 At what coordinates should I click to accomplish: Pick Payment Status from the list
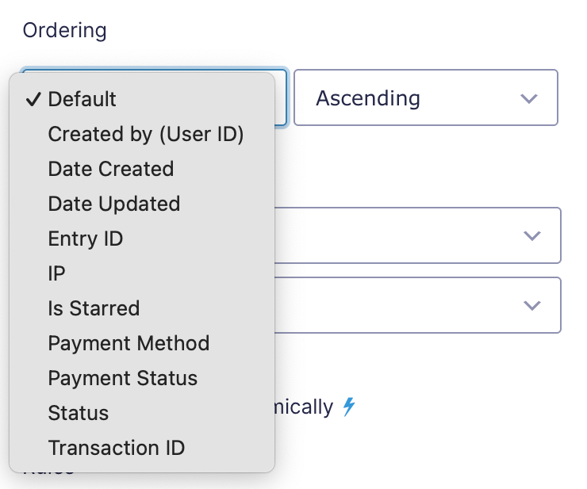(x=142, y=378)
